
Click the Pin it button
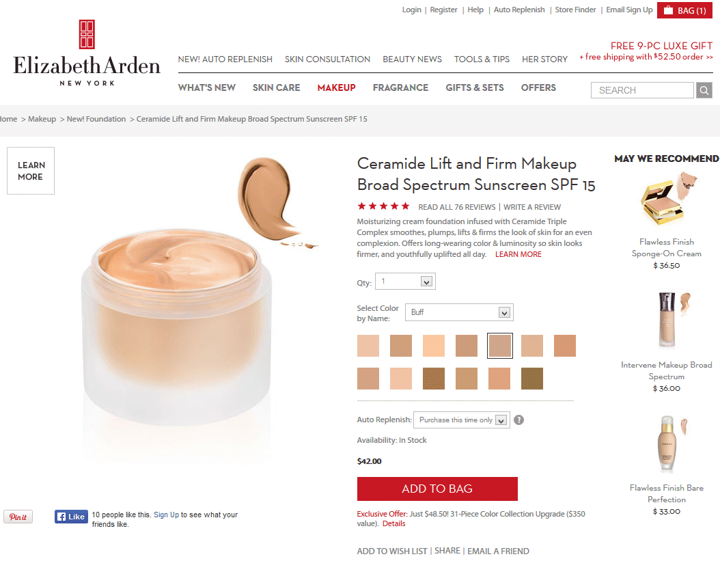pyautogui.click(x=18, y=517)
